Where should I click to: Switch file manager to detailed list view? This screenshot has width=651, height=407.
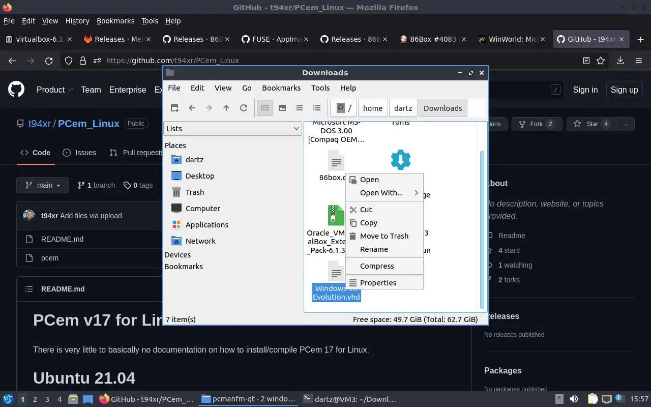coord(317,108)
